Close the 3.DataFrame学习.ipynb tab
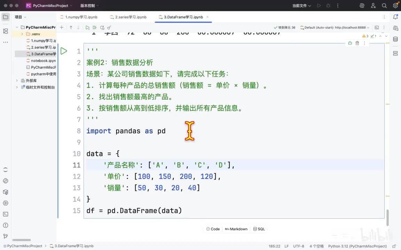 coord(207,17)
